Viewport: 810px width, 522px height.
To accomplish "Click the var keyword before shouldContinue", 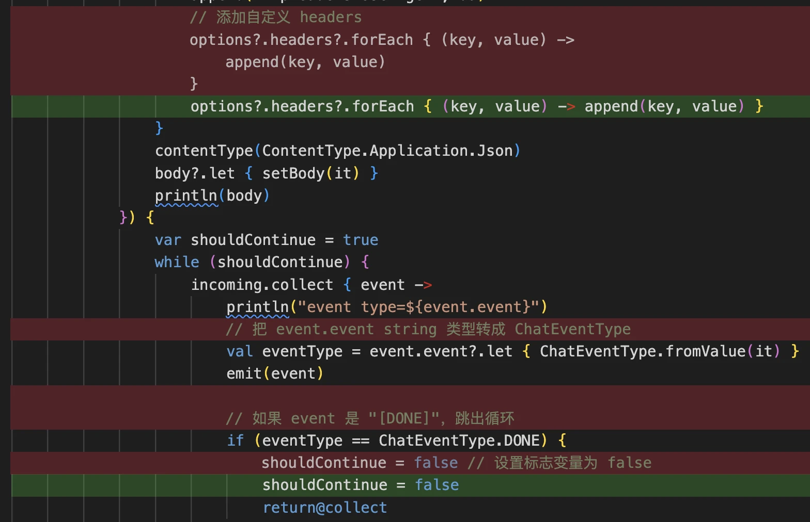I will (168, 240).
